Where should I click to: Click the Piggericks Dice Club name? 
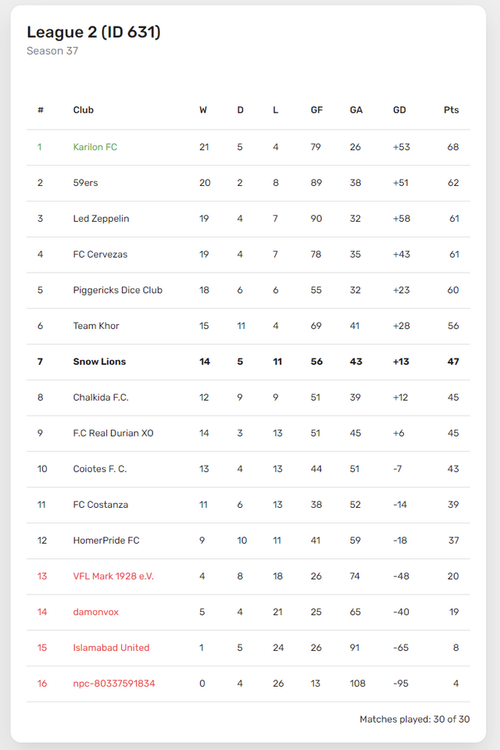coord(118,290)
